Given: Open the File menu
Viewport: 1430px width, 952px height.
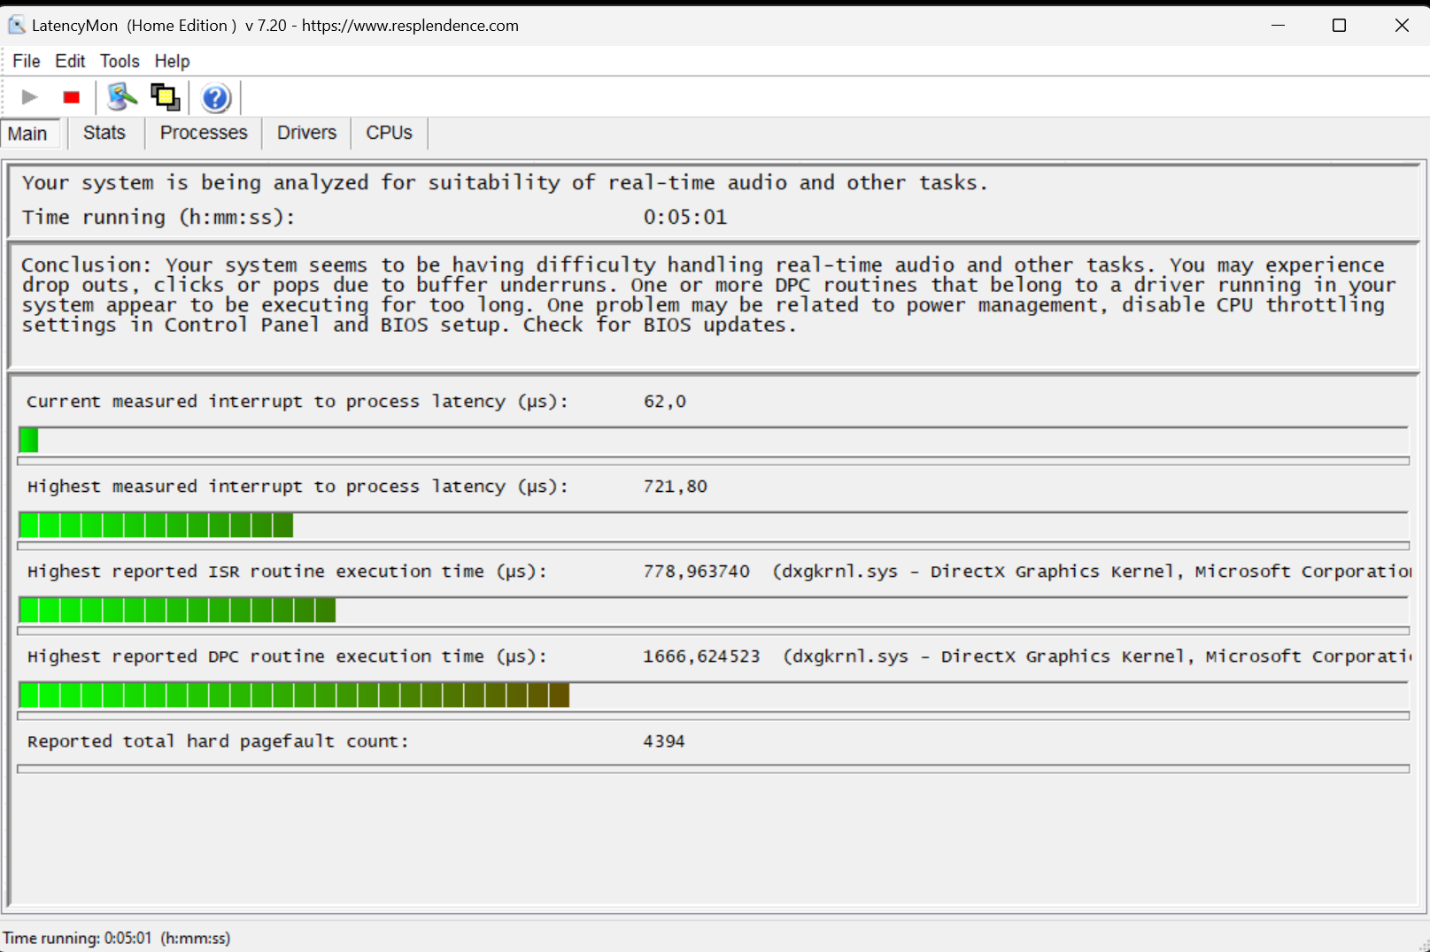Looking at the screenshot, I should (26, 61).
